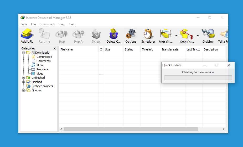243x147 pixels.
Task: Open the Start Queue dropdown arrow
Action: coord(176,36)
